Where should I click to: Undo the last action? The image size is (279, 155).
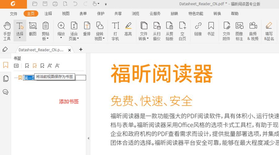pos(75,4)
